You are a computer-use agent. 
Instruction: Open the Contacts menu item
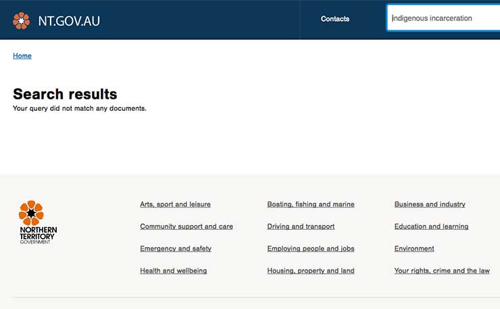coord(335,19)
